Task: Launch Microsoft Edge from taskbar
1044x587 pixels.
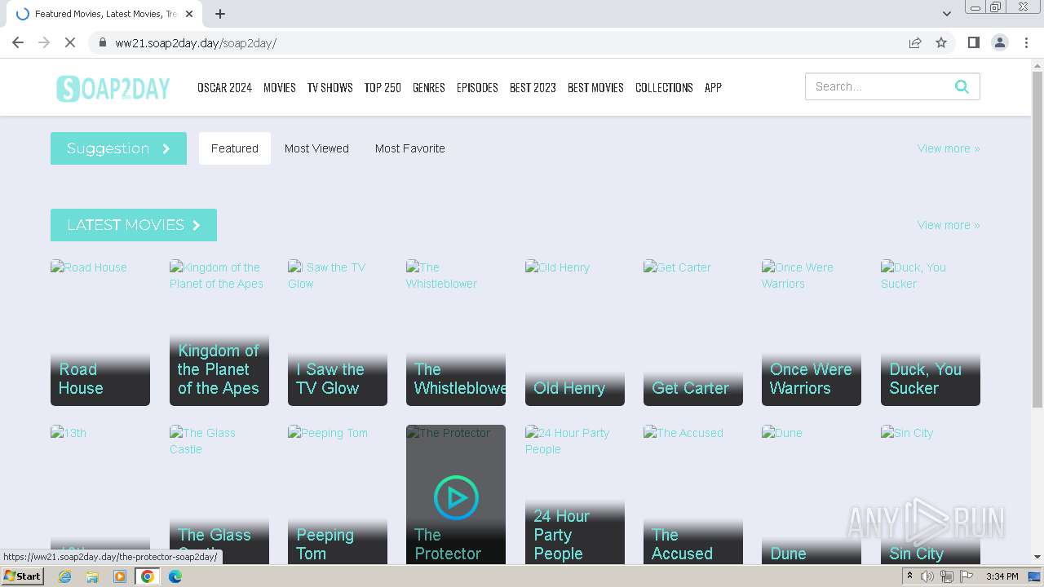Action: pos(175,576)
